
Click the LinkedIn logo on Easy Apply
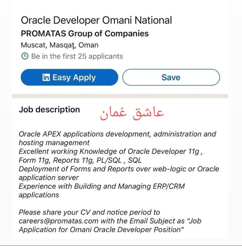[x=46, y=78]
